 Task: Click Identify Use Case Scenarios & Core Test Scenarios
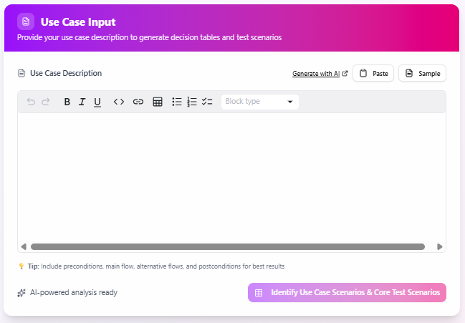click(347, 293)
